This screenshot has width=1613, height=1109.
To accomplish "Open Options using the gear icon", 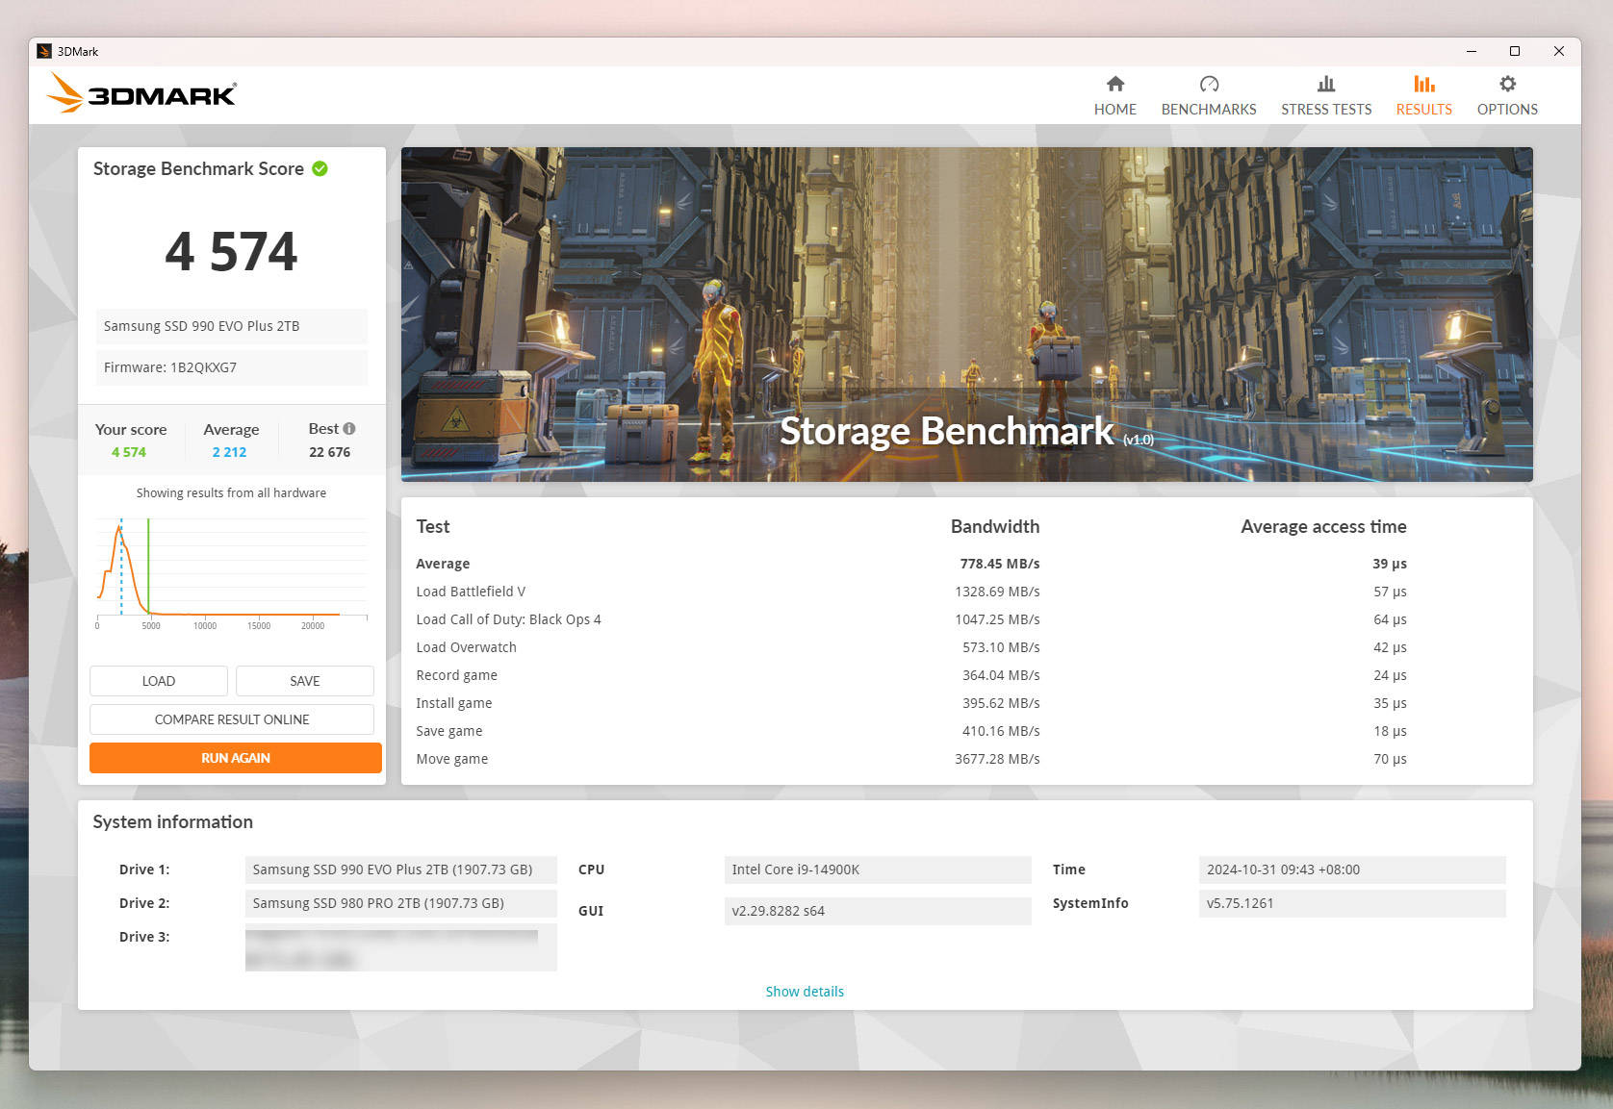I will coord(1507,84).
